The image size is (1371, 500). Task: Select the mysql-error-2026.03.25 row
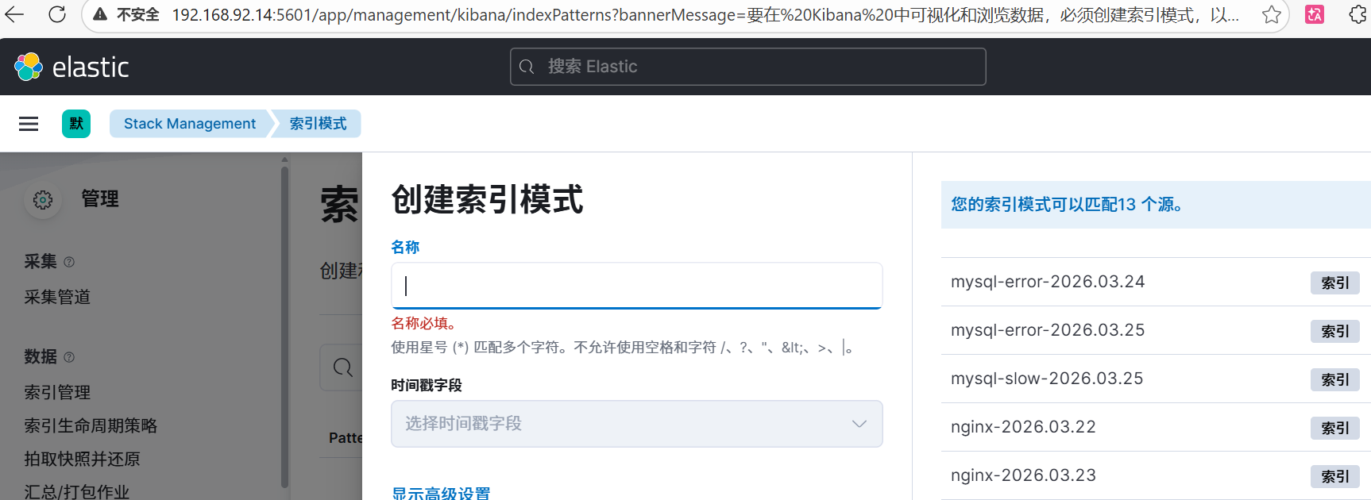(1156, 330)
